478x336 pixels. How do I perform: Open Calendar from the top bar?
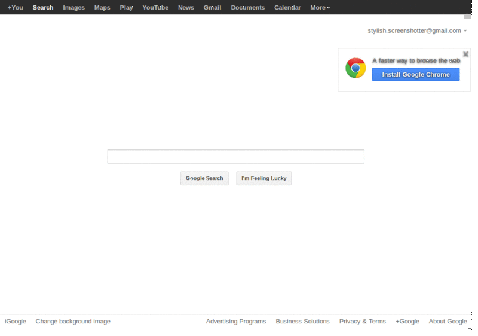pyautogui.click(x=287, y=7)
